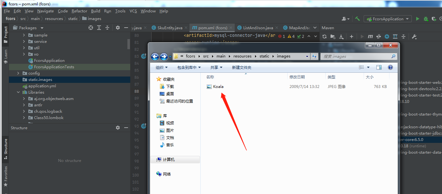Open the Navigate menu
This screenshot has width=442, height=194.
pos(45,11)
